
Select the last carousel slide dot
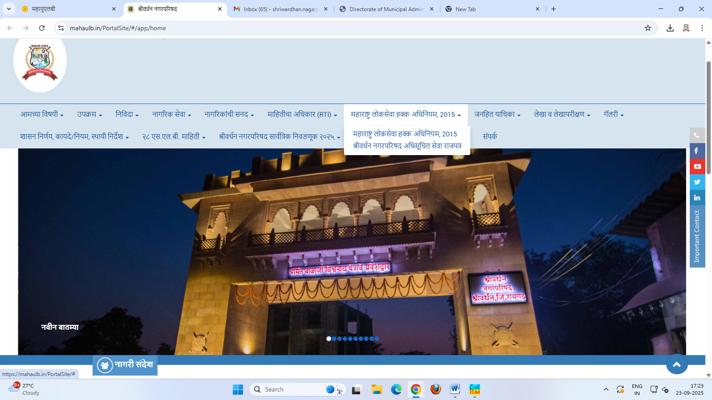pos(377,339)
